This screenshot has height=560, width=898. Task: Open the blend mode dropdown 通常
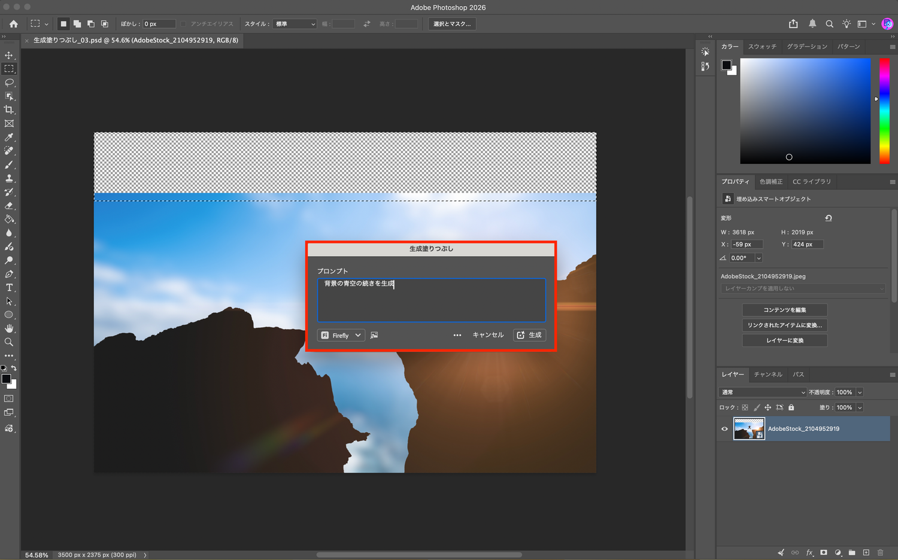(763, 392)
